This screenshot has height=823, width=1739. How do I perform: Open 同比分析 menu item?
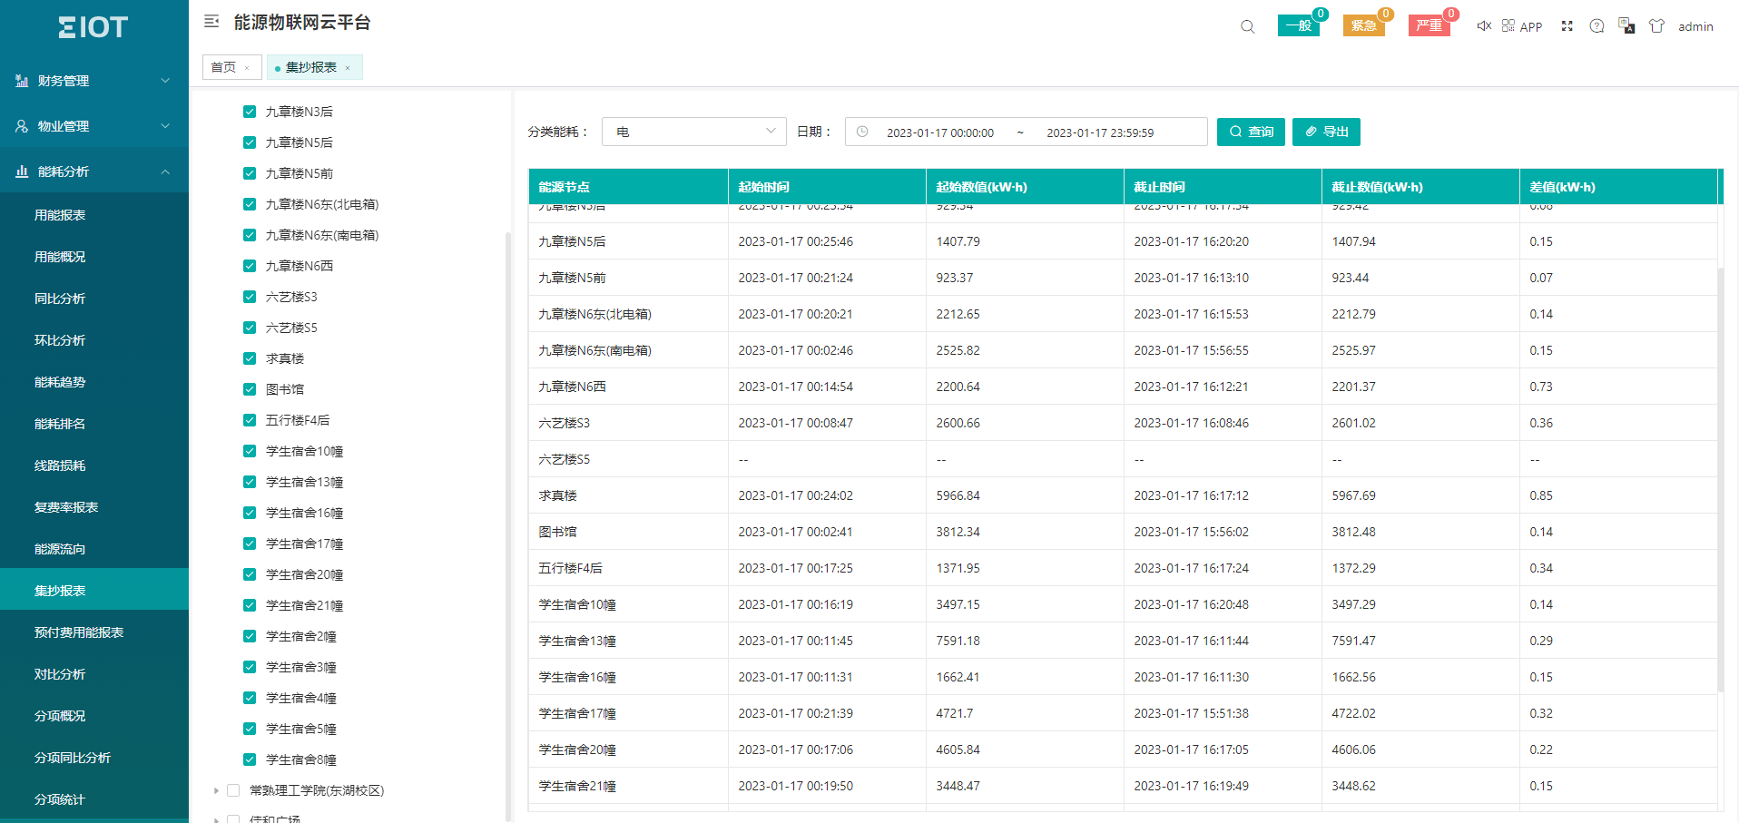coord(94,299)
